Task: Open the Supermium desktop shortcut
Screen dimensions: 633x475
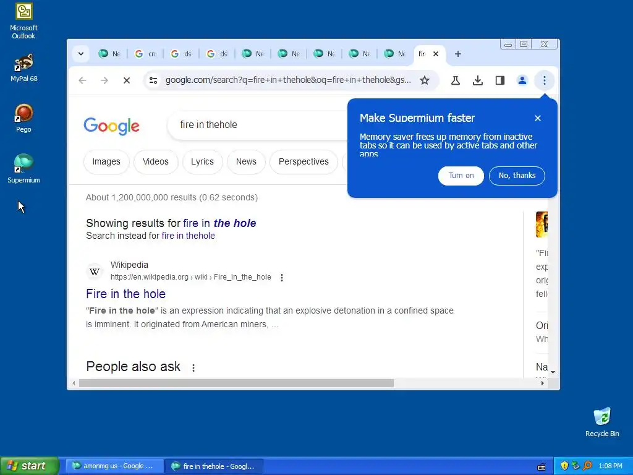Action: click(x=23, y=169)
